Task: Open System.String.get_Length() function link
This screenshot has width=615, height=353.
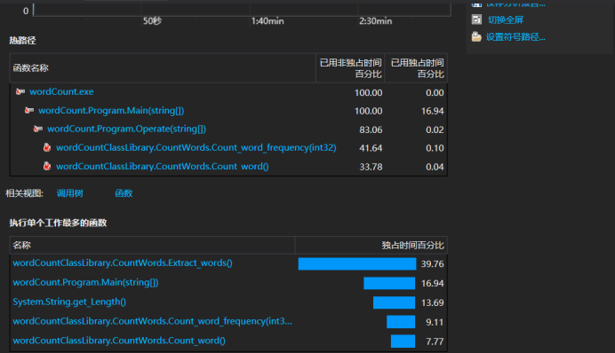Action: coord(69,302)
